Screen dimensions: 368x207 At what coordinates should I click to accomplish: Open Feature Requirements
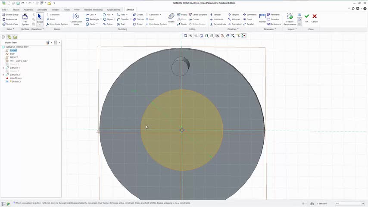click(x=290, y=19)
